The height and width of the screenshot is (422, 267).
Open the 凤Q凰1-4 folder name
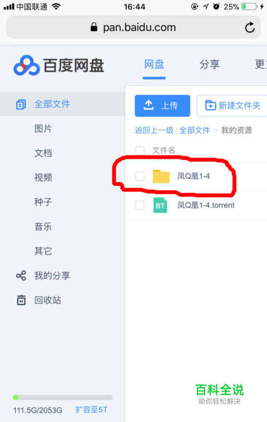click(x=193, y=176)
